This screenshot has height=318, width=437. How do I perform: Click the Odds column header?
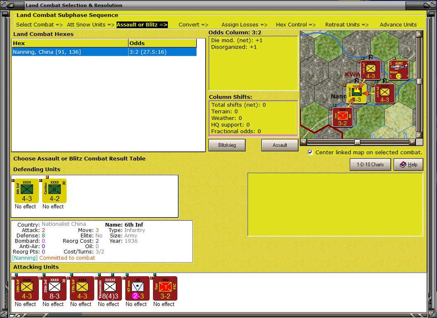162,43
